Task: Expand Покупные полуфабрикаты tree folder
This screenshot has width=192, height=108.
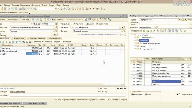Action: click(135, 43)
